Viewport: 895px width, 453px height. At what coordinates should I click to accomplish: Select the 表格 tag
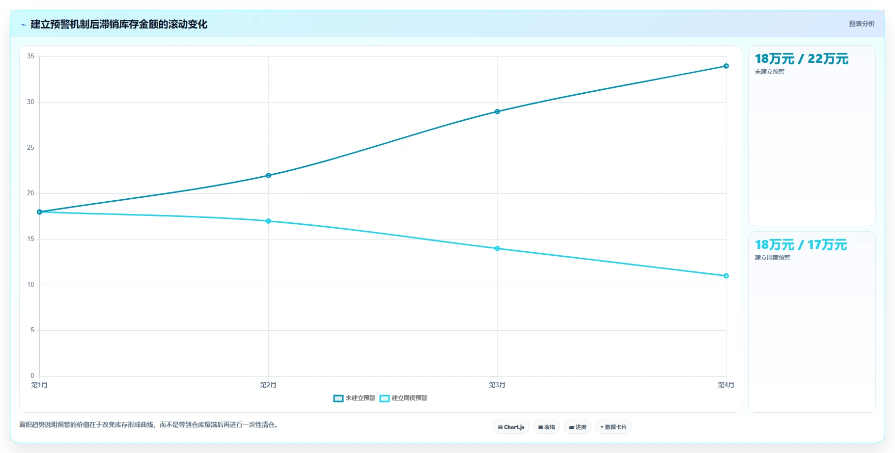546,427
